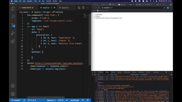Switch to the DevTools Performance tab
The height and width of the screenshot is (102, 182).
point(127,72)
